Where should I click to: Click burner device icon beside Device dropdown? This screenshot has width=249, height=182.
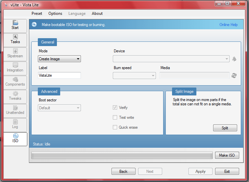(234, 59)
